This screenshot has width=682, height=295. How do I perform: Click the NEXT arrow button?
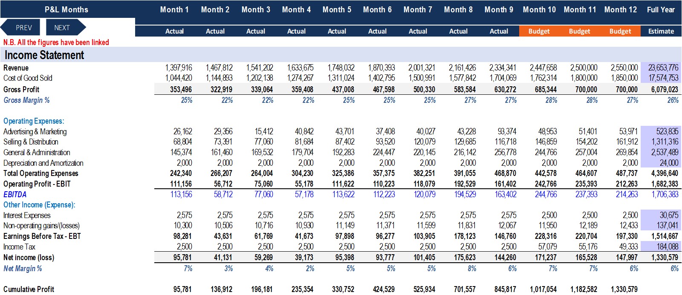pos(65,28)
